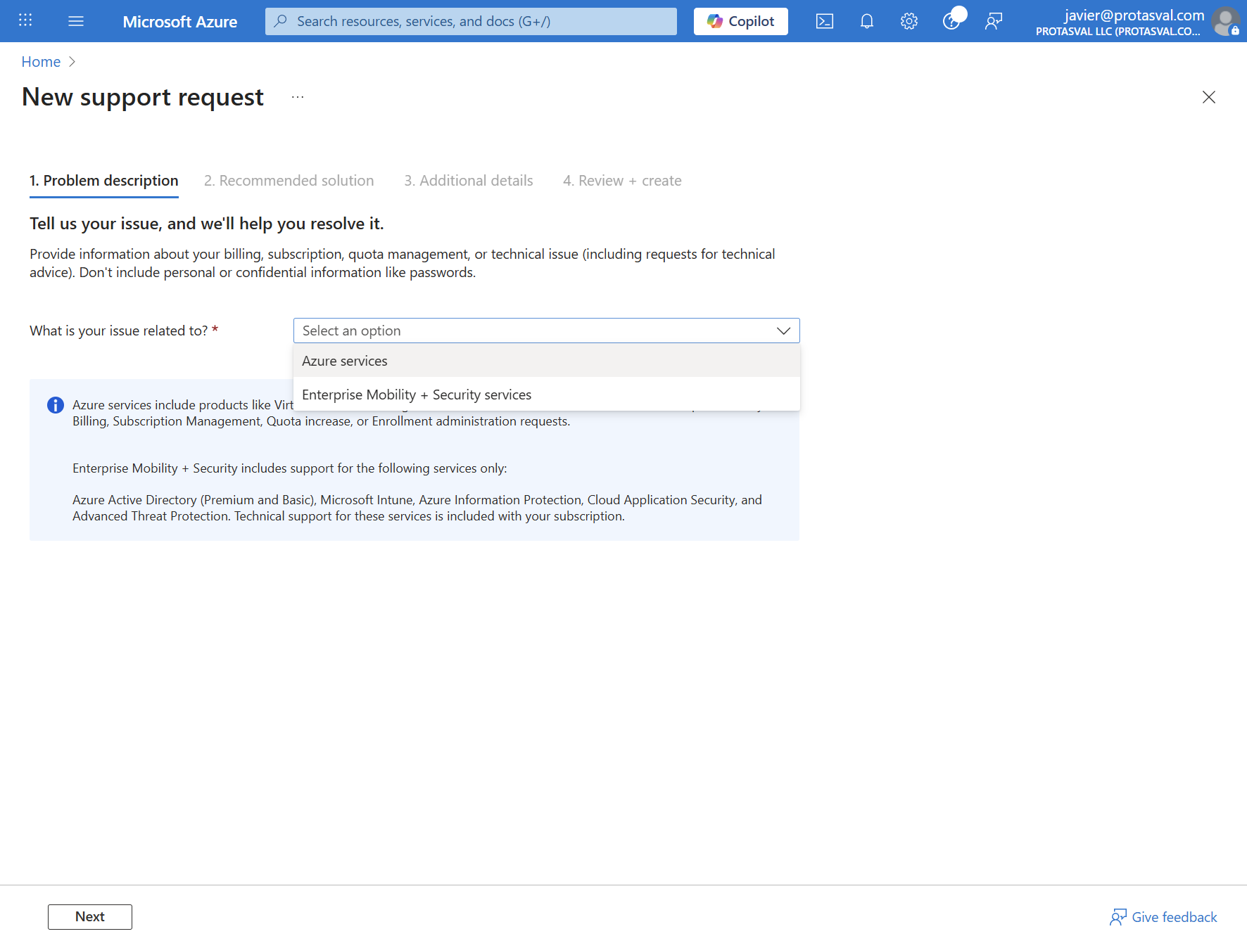
Task: Click the breadcrumb chevron after Home
Action: (72, 62)
